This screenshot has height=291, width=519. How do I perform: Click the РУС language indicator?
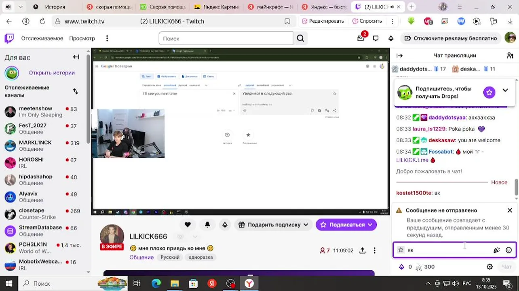(467, 283)
